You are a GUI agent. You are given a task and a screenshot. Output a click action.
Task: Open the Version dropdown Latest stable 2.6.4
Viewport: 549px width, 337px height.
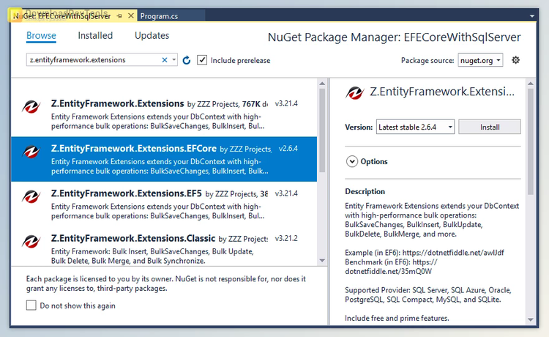pos(415,127)
